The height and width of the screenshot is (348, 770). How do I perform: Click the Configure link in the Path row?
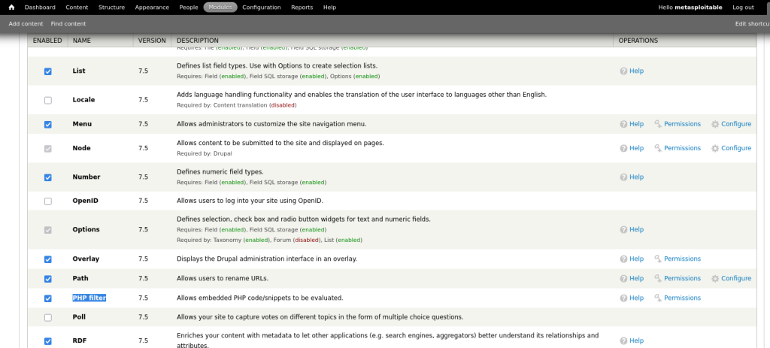pyautogui.click(x=736, y=278)
